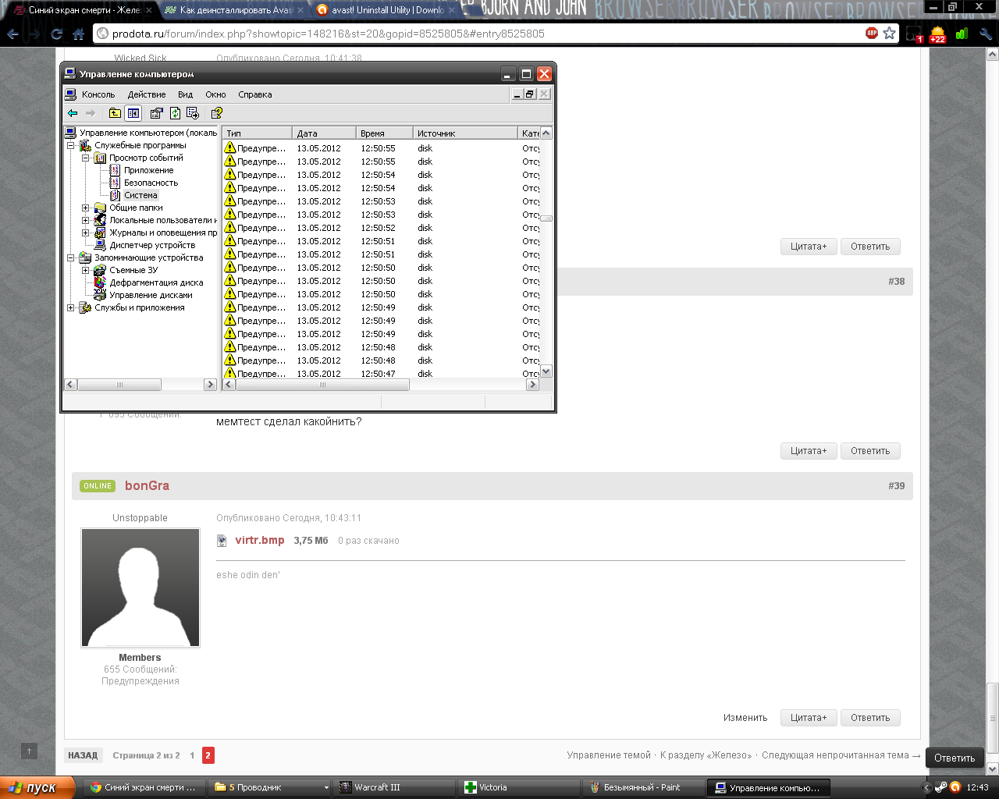Open the virtr.bmp attachment link
This screenshot has width=999, height=799.
tap(259, 540)
